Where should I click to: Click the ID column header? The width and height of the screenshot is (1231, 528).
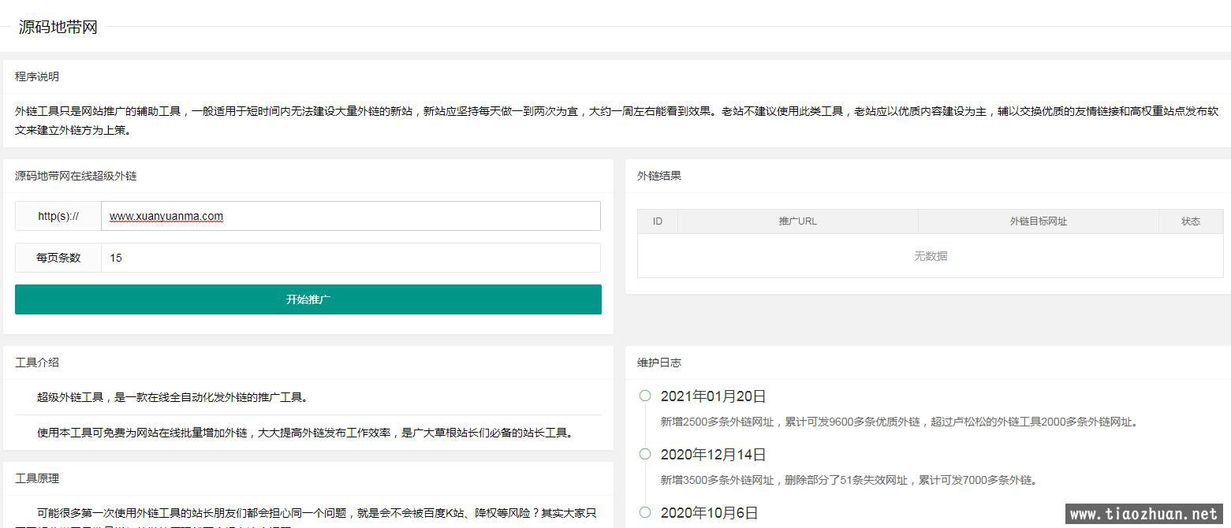pos(658,221)
